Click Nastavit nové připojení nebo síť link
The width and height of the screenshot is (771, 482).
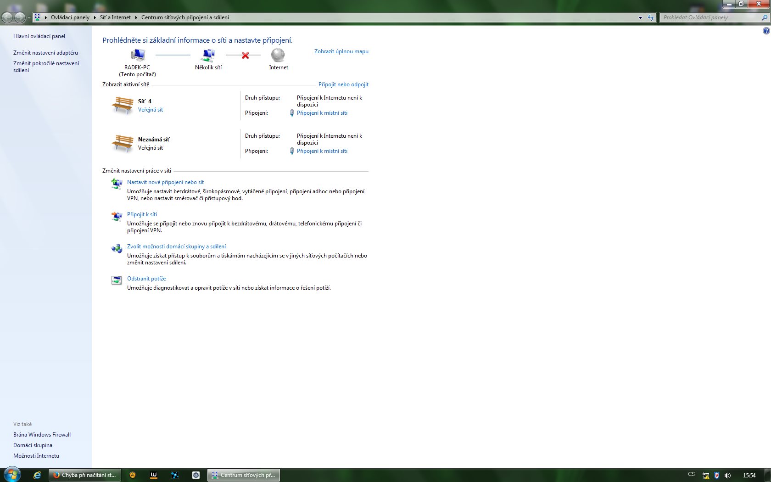click(165, 182)
